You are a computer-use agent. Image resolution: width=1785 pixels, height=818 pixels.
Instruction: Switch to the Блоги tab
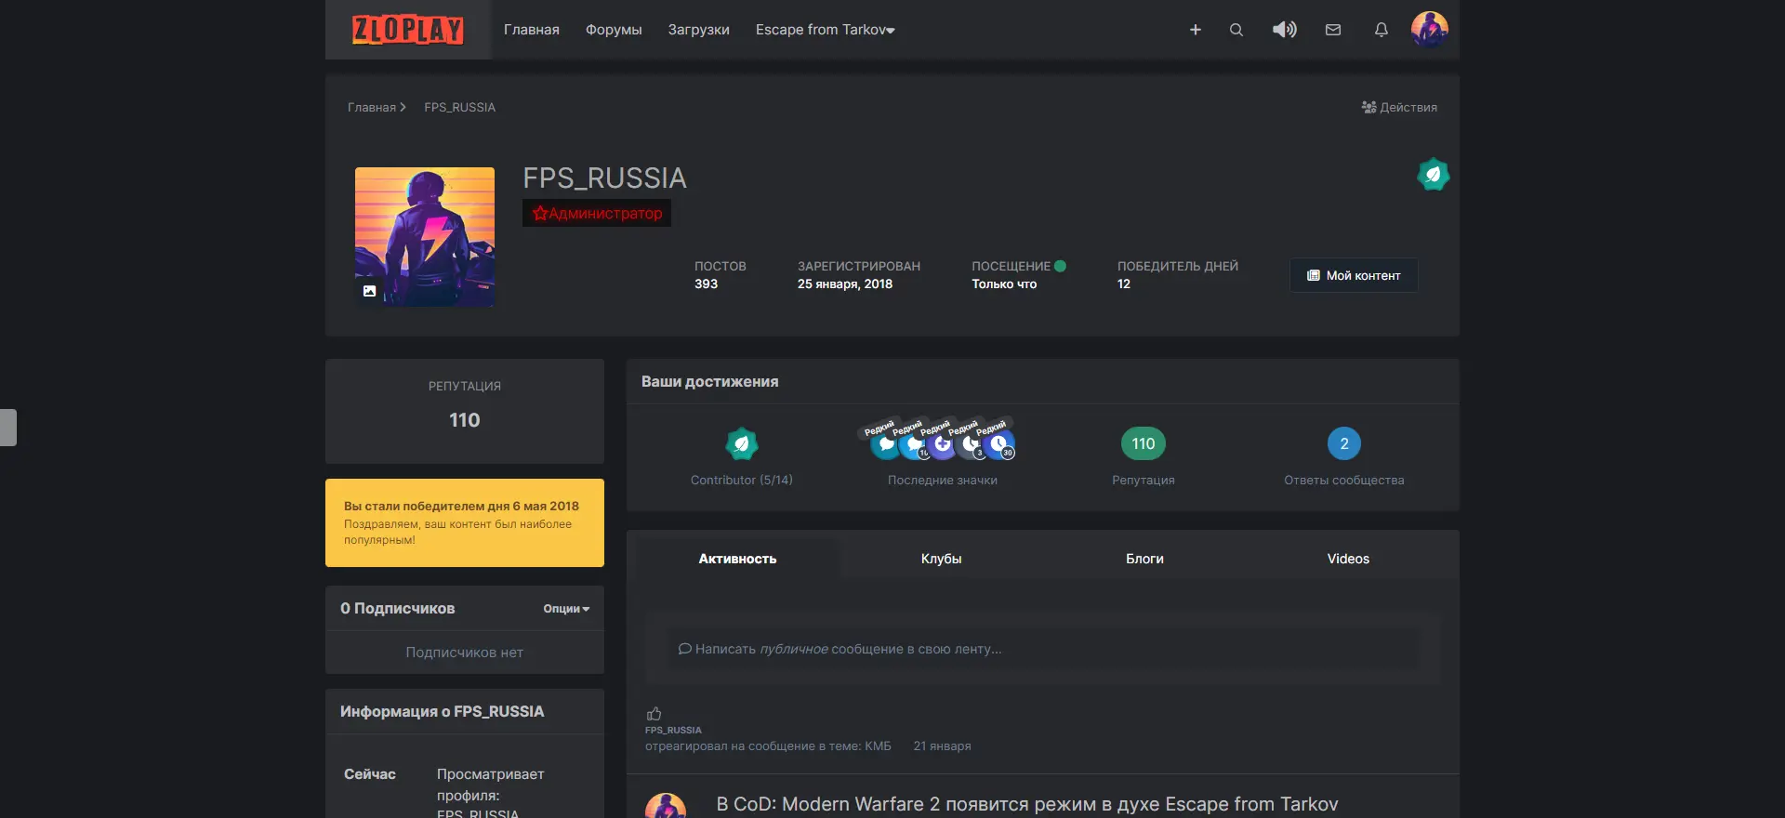point(1144,559)
